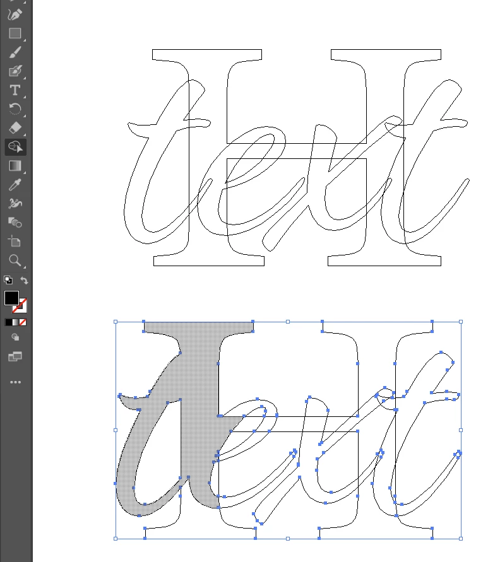
Task: Select the Rotate tool
Action: point(15,108)
